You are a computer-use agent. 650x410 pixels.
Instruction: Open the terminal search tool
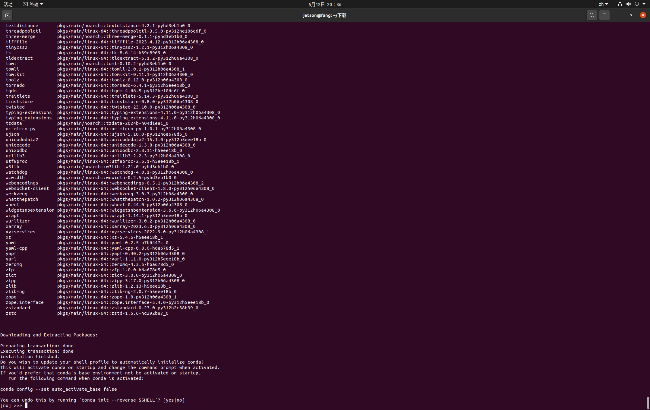(x=592, y=15)
